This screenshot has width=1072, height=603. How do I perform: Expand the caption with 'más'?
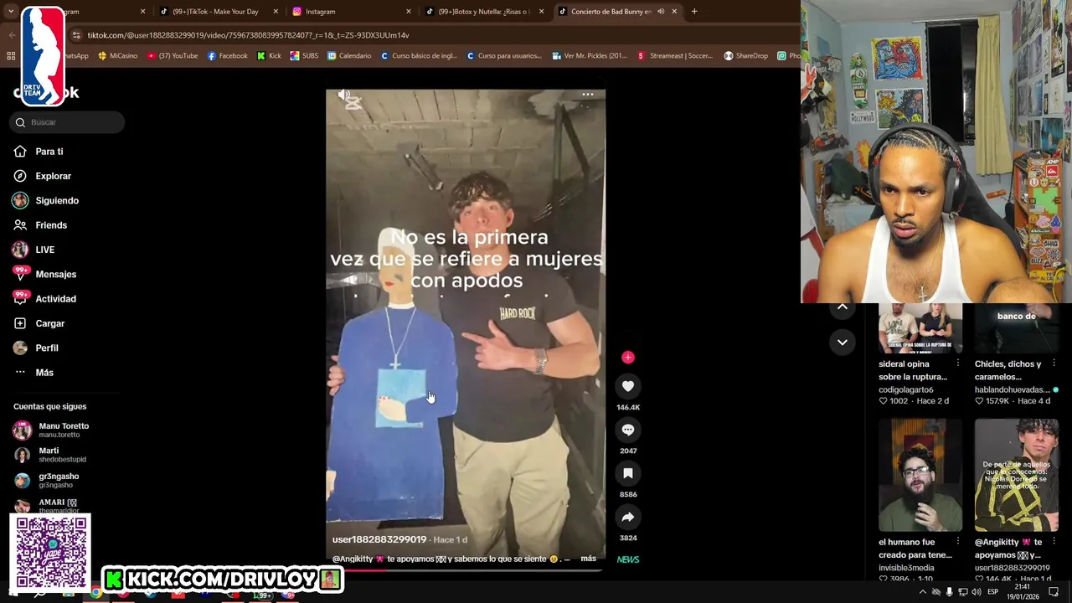coord(588,559)
